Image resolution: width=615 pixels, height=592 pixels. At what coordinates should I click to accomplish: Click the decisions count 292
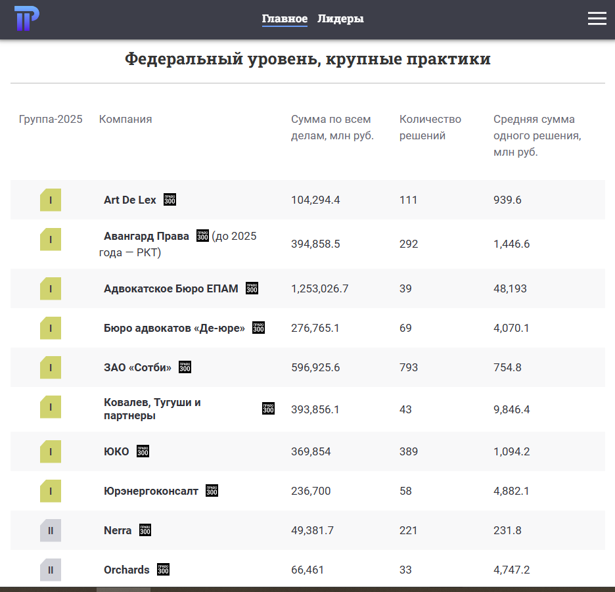click(409, 244)
